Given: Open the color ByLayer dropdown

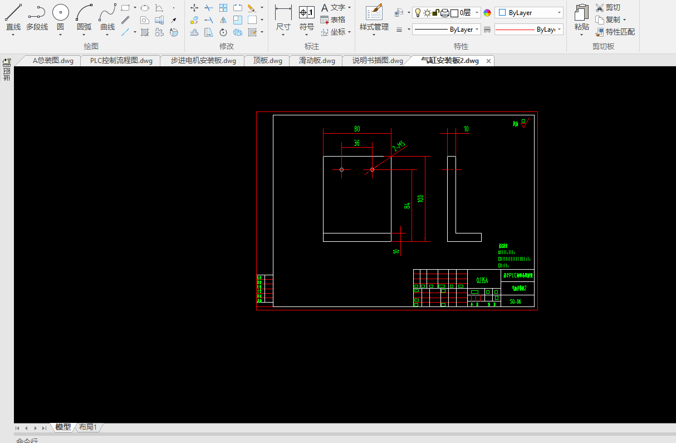Looking at the screenshot, I should 529,13.
